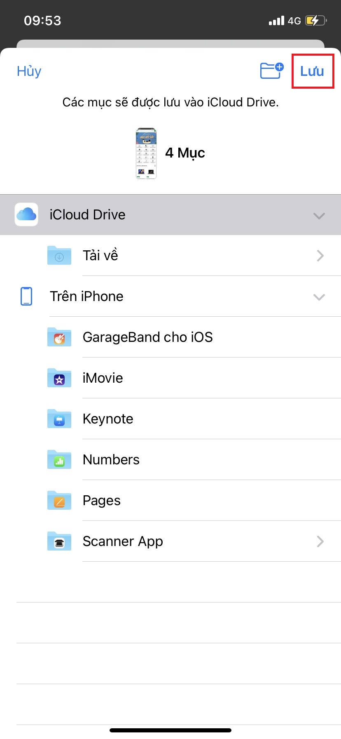Tap the iCloud Drive cloud icon
341x739 pixels.
point(26,214)
